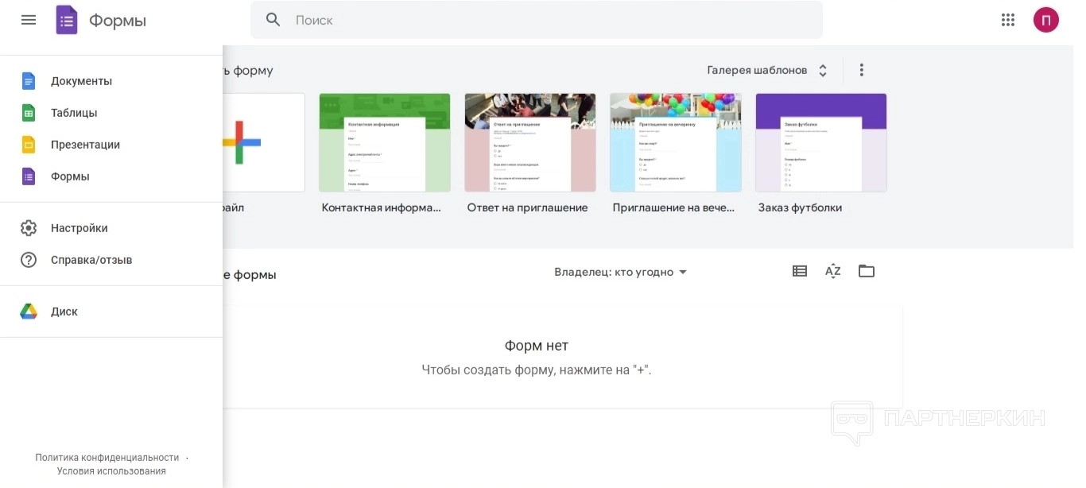Create a blank form with plus thumbnail
This screenshot has width=1086, height=488.
pyautogui.click(x=264, y=142)
